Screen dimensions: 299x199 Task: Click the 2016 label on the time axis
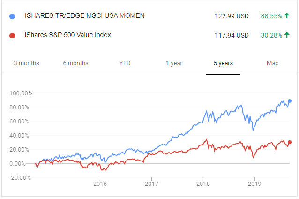tap(100, 183)
